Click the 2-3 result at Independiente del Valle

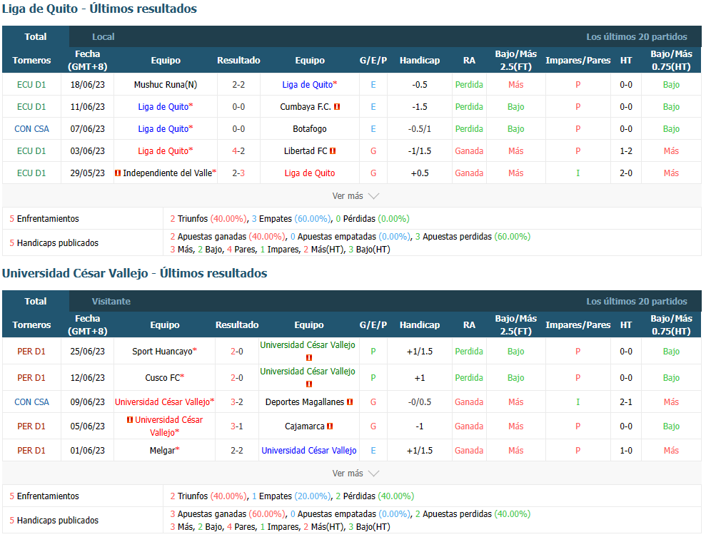pos(238,173)
